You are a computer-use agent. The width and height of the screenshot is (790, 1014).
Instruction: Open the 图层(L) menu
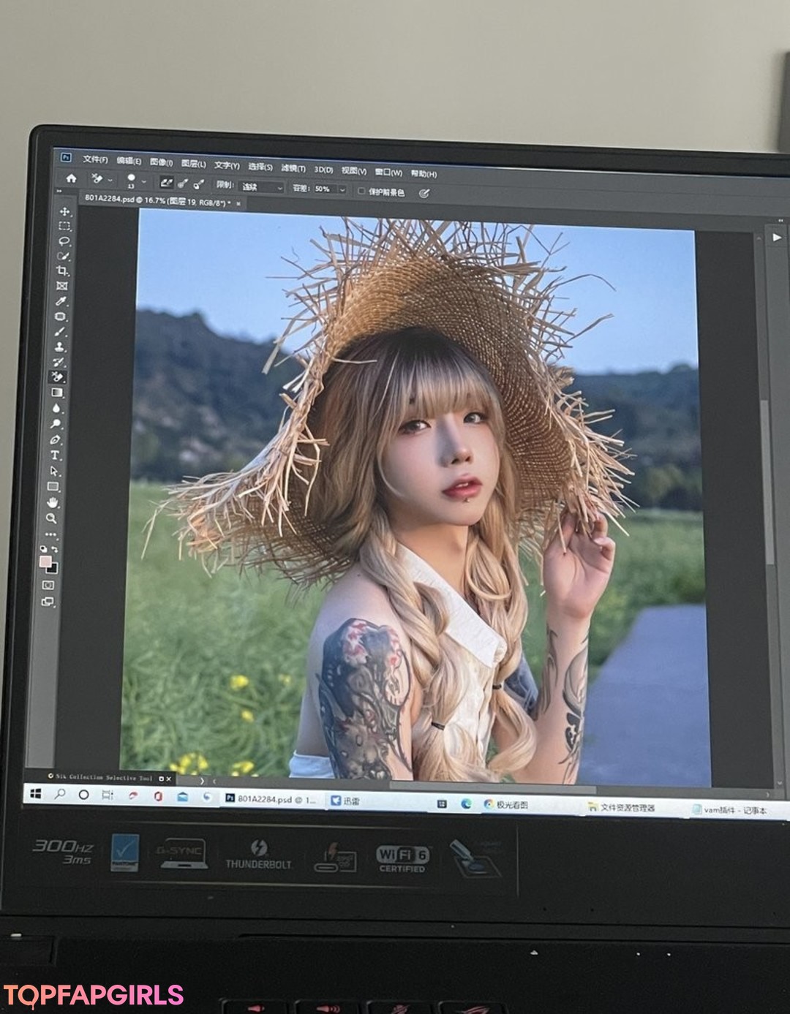[193, 164]
